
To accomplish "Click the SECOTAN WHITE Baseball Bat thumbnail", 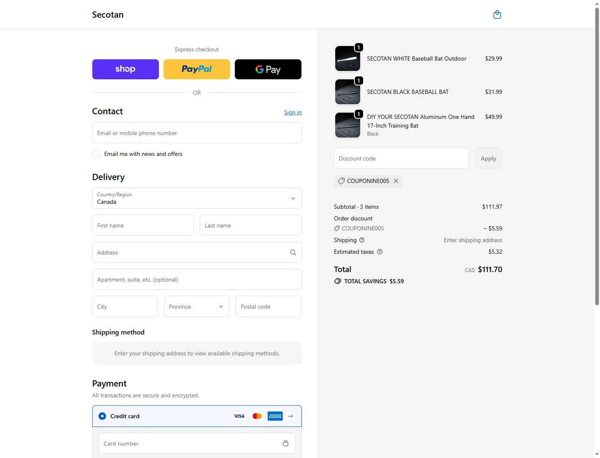I will point(347,58).
